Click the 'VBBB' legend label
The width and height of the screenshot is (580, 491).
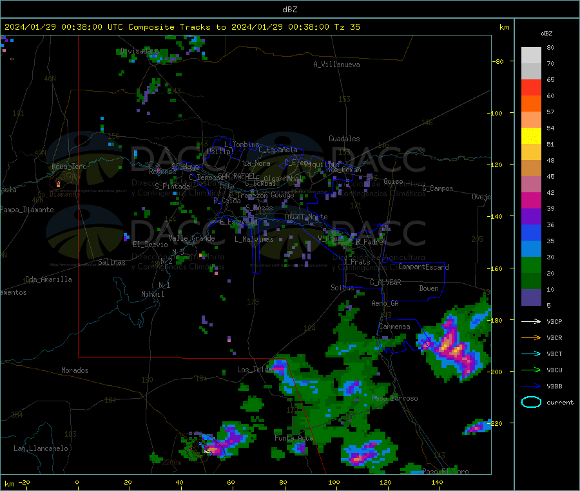554,386
